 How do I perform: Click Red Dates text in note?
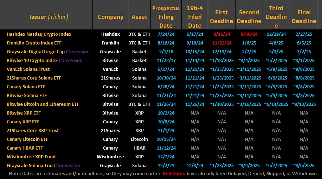[x=174, y=174]
